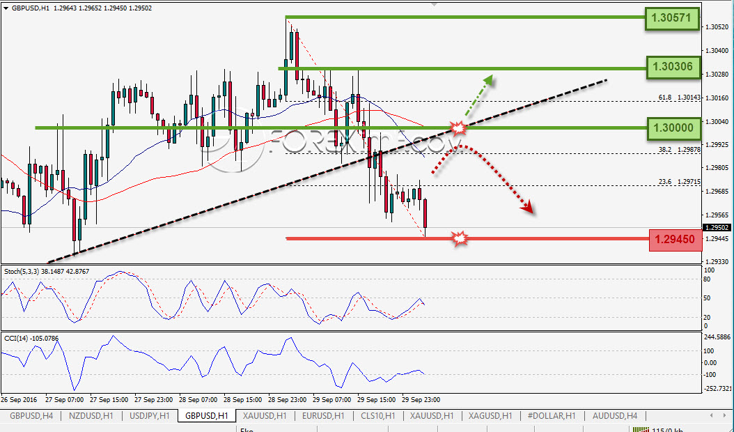Viewport: 734px width, 432px height.
Task: Select the USDJPY,H1 chart tab
Action: [x=150, y=415]
